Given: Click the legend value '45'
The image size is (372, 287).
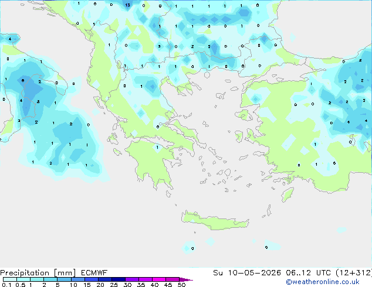Looking at the screenshot, I should pos(168,285).
